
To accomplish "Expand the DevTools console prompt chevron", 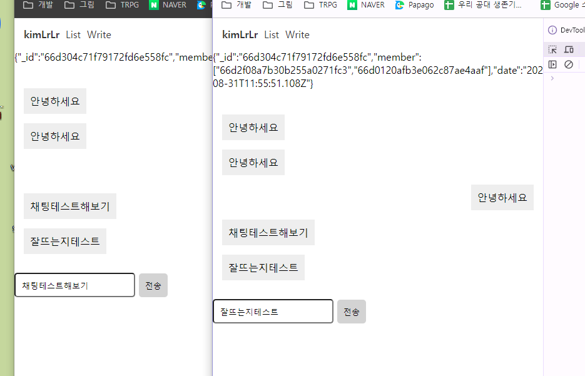I will (x=552, y=78).
